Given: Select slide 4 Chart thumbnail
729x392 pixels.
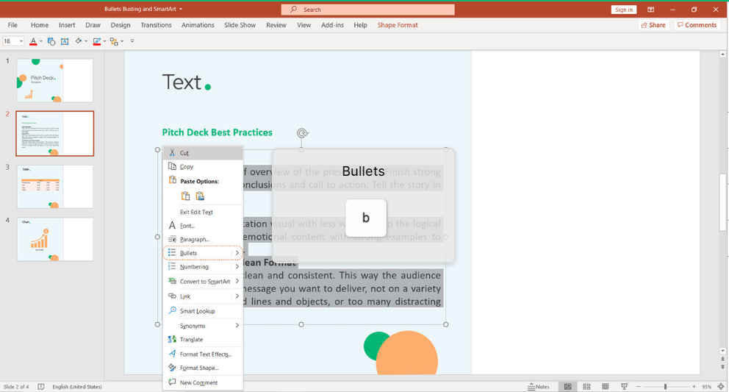Looking at the screenshot, I should [55, 239].
